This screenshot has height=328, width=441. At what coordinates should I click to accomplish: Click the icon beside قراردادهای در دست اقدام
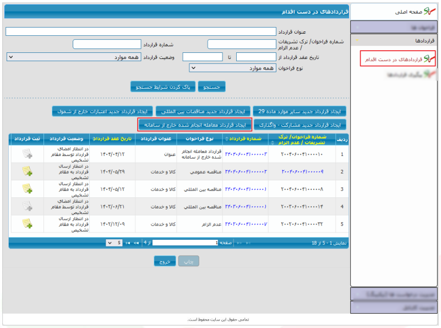429,59
